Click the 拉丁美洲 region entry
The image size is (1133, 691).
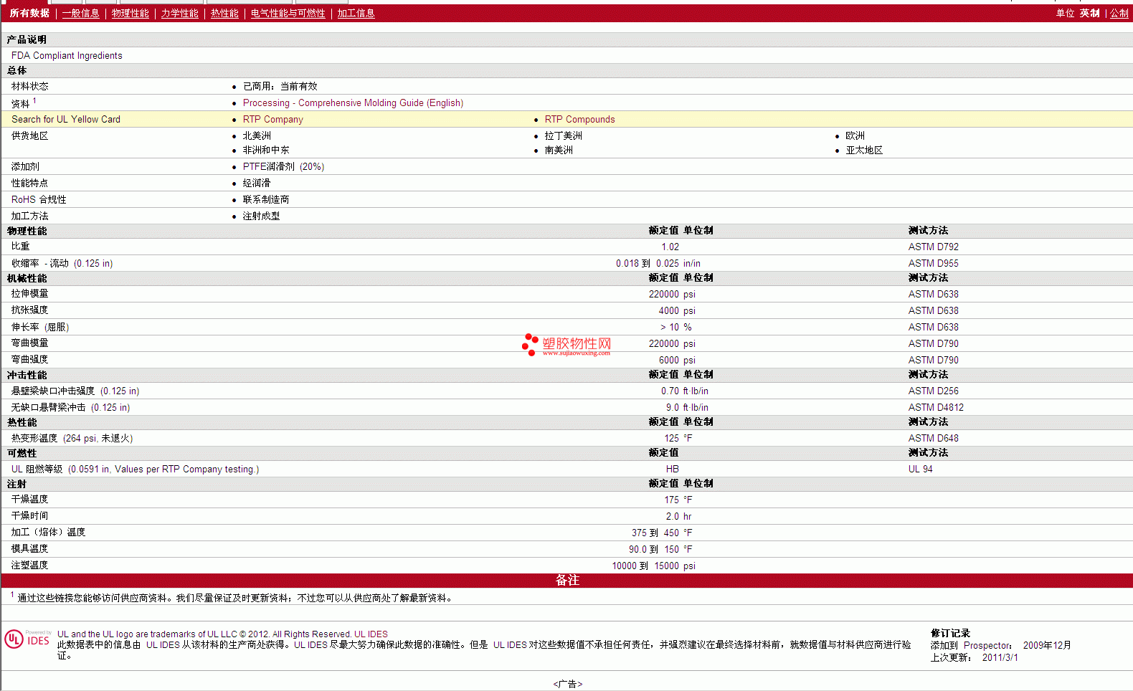pos(563,136)
